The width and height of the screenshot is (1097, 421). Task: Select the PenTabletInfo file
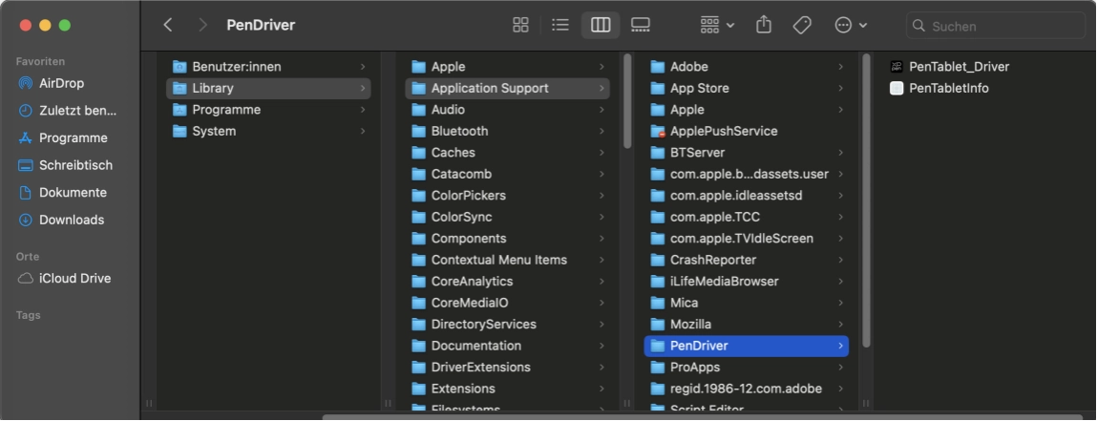click(948, 88)
